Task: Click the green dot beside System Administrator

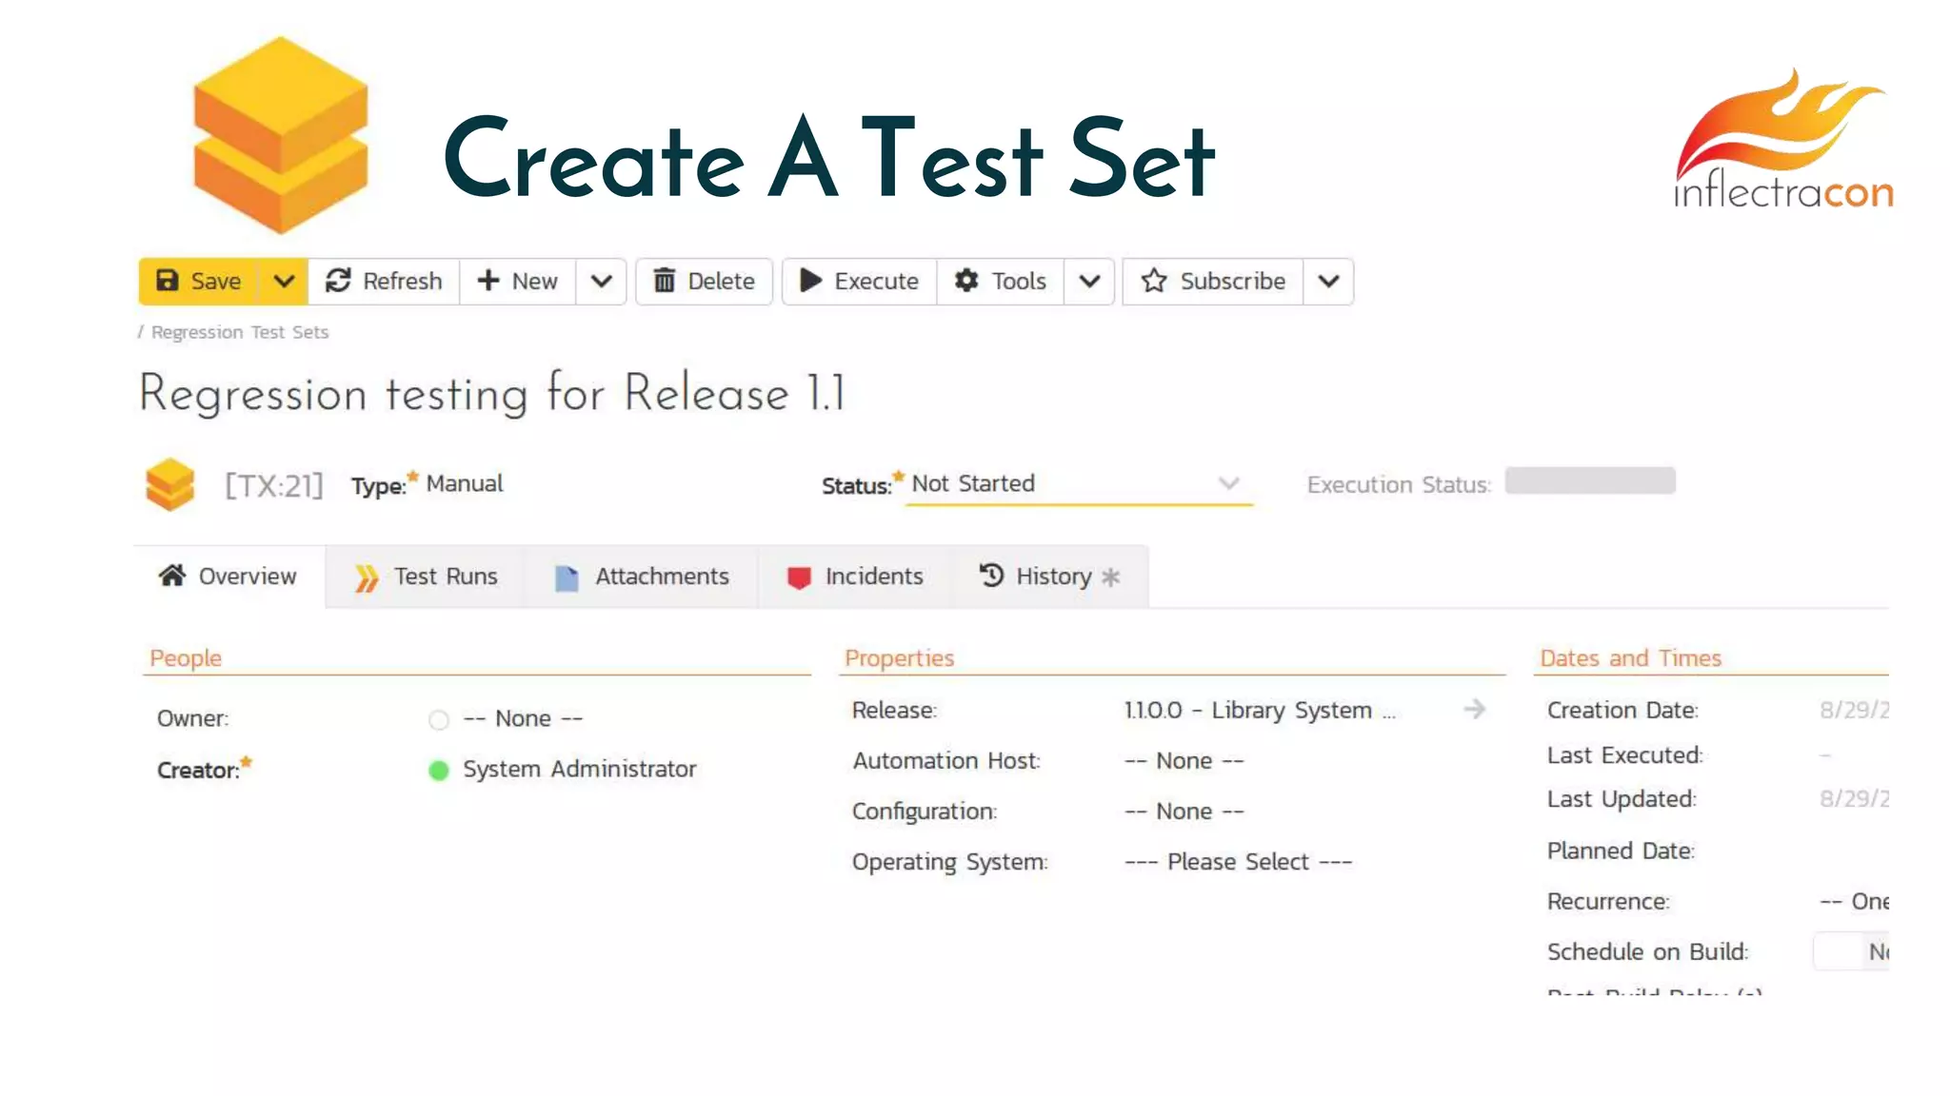Action: pyautogui.click(x=439, y=771)
